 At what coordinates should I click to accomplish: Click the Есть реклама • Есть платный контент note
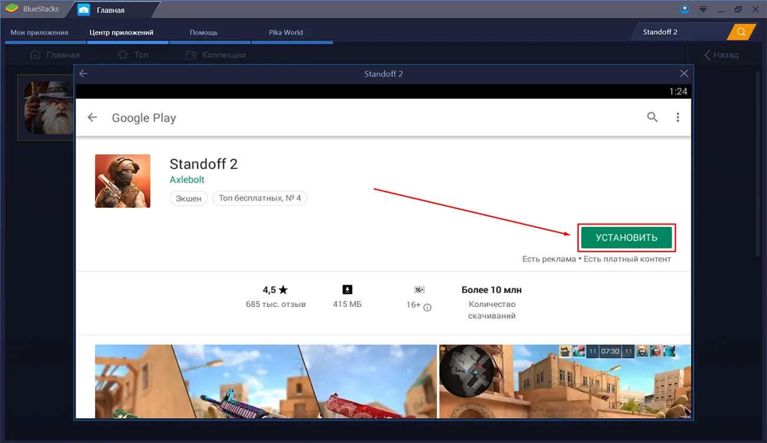[x=596, y=259]
